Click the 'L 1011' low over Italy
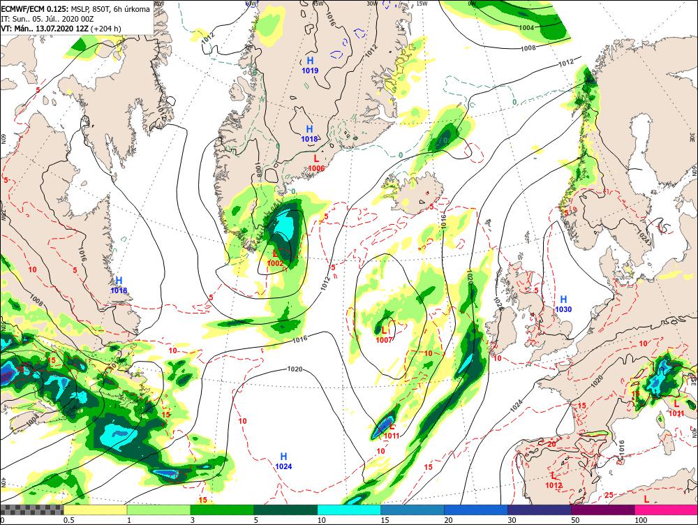This screenshot has height=525, width=698. coord(676,408)
